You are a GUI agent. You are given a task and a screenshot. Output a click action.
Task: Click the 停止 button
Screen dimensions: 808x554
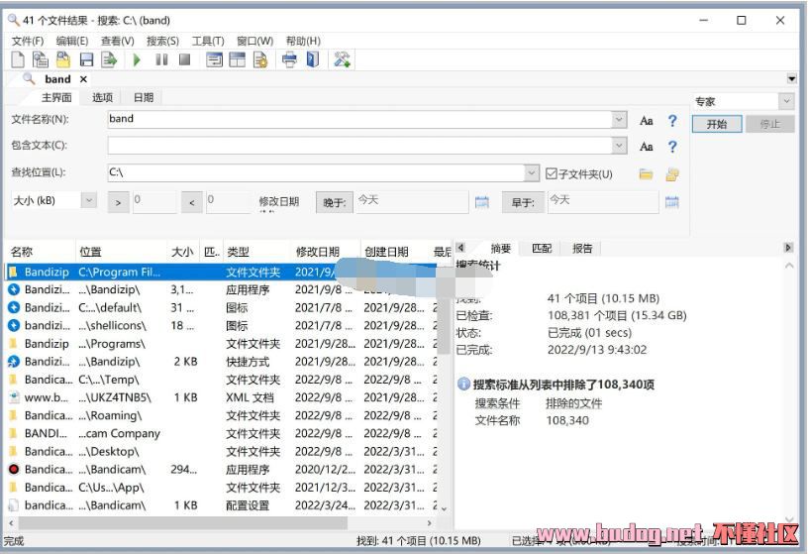769,124
